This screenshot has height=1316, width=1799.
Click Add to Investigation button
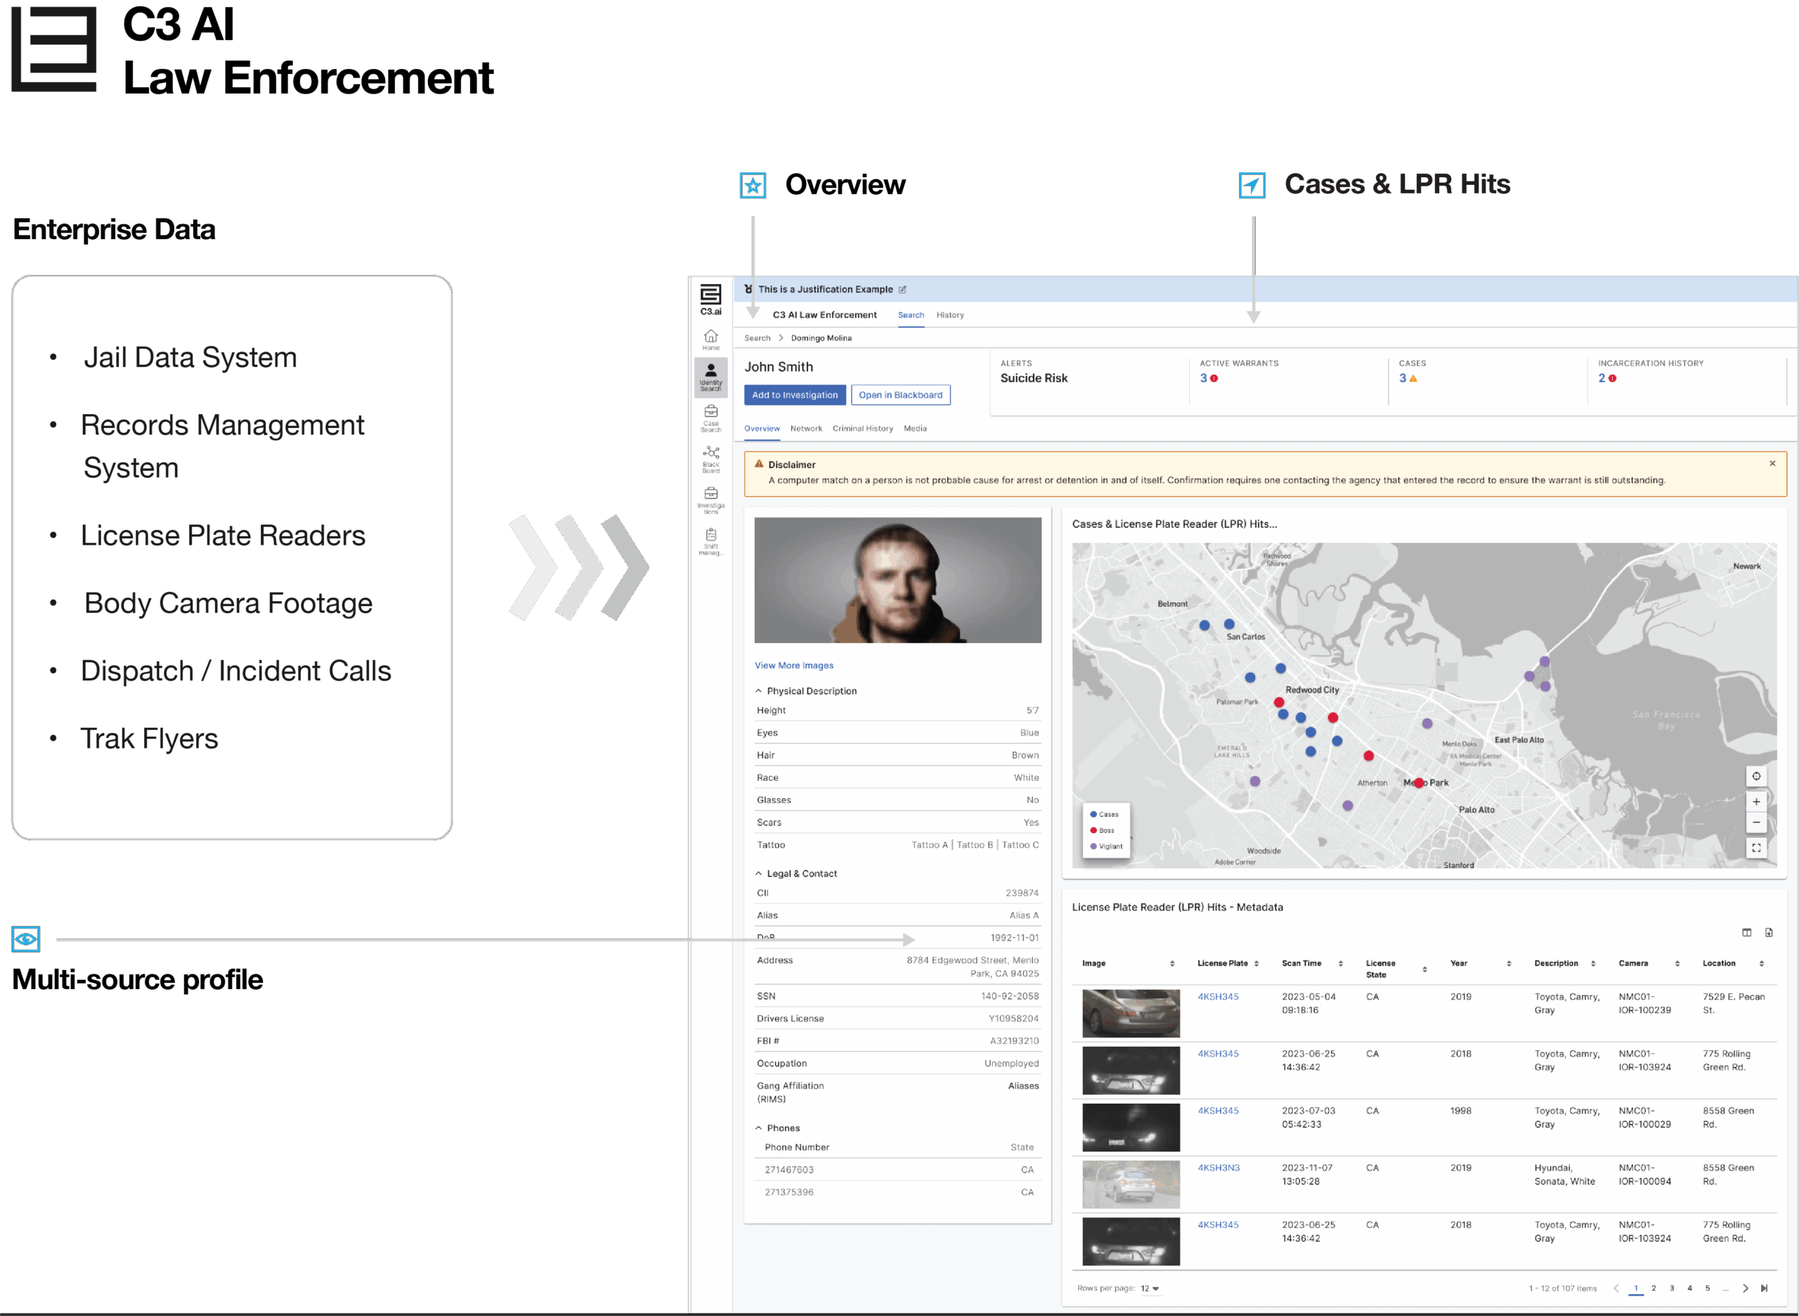coord(795,395)
